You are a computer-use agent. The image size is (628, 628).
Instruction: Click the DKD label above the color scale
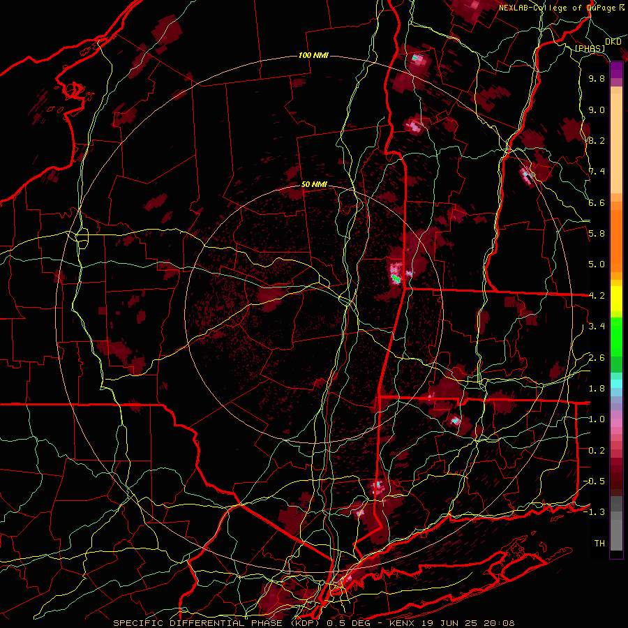(x=613, y=42)
